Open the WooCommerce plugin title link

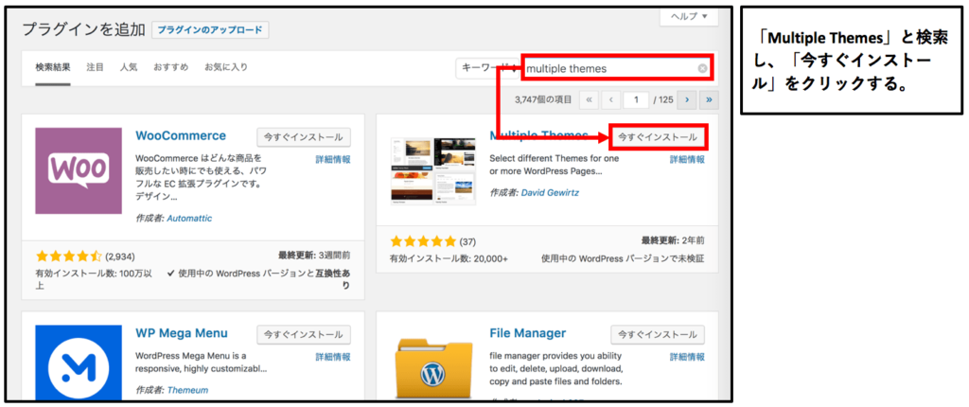(x=181, y=135)
